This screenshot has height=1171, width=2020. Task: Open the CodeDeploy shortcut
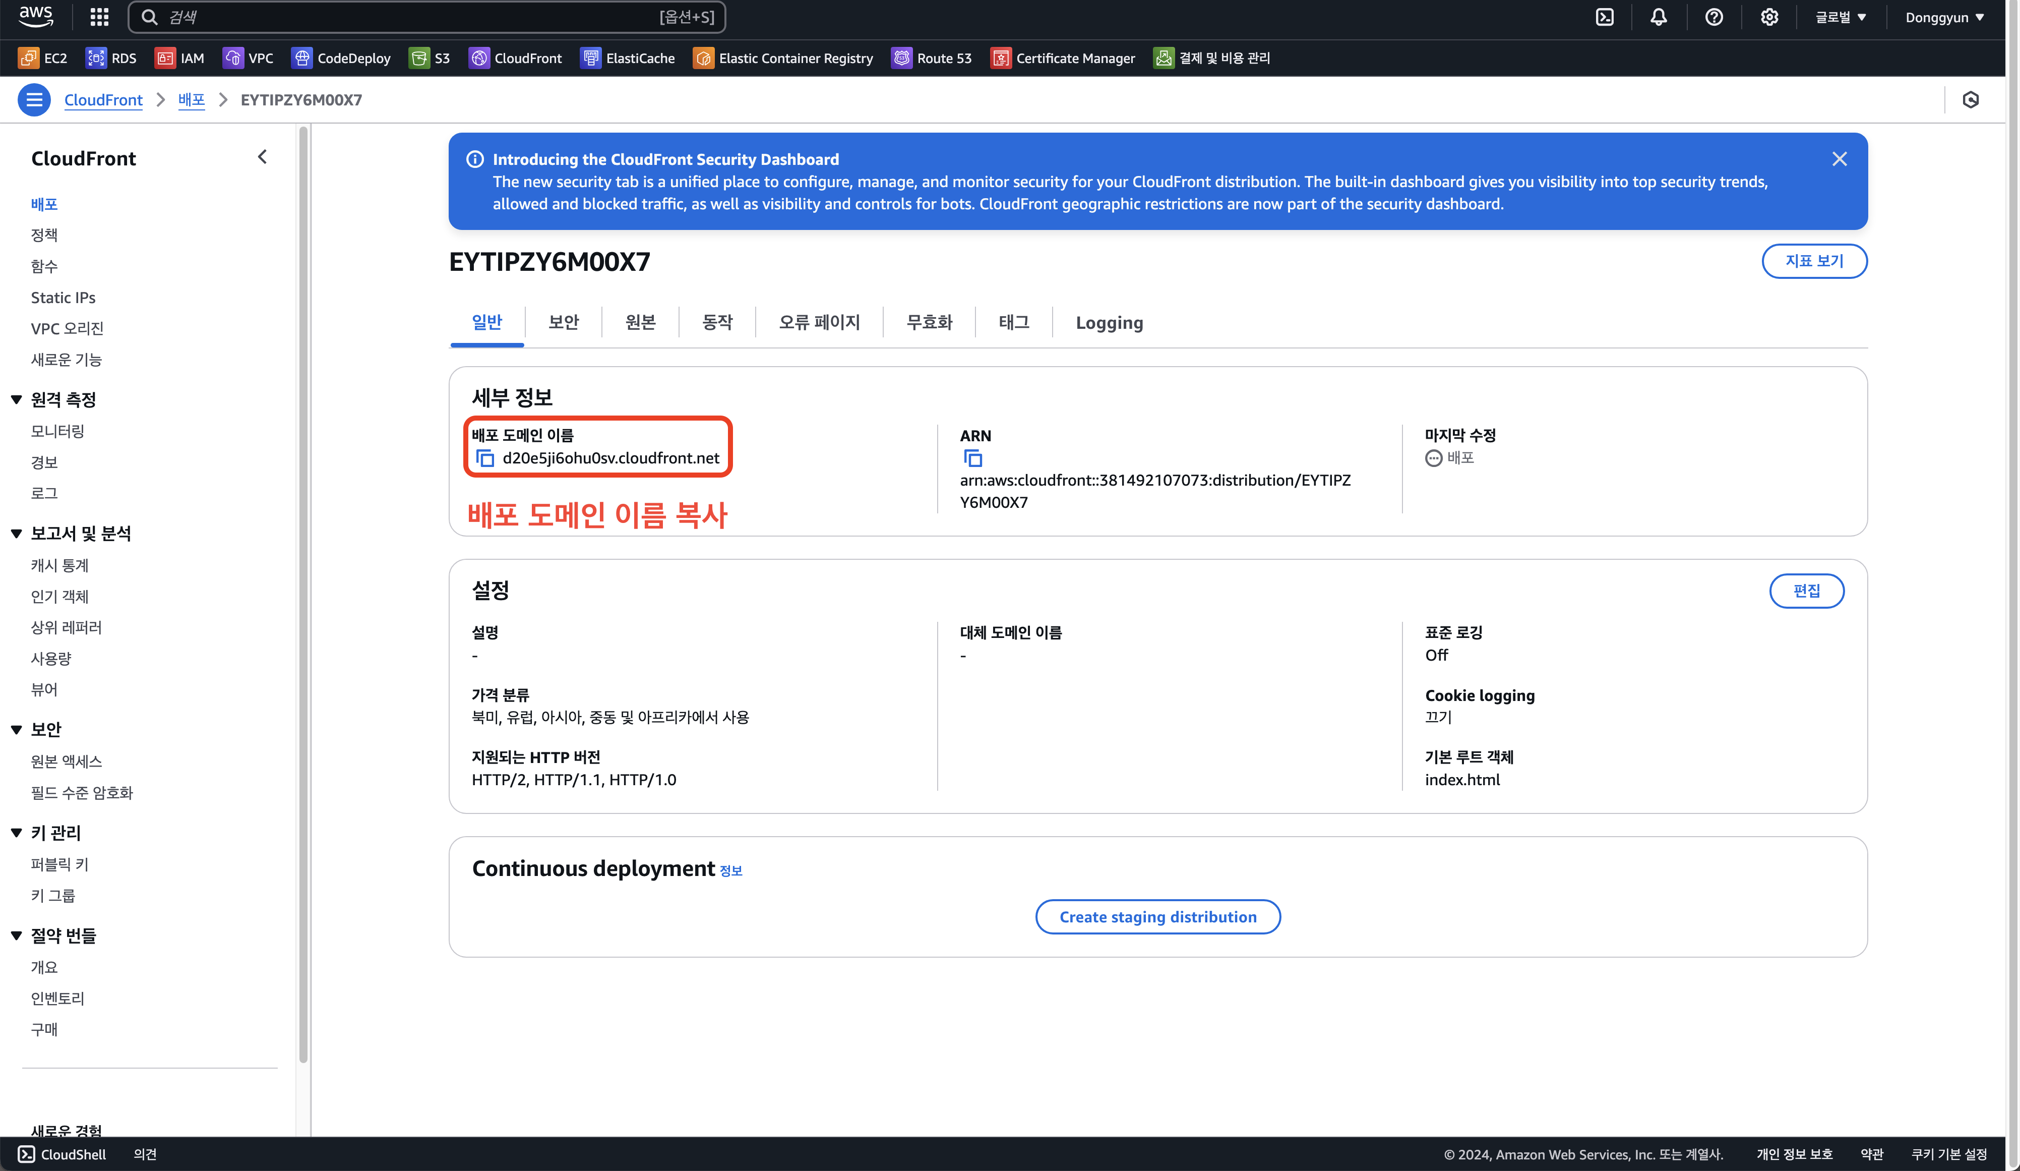[341, 58]
